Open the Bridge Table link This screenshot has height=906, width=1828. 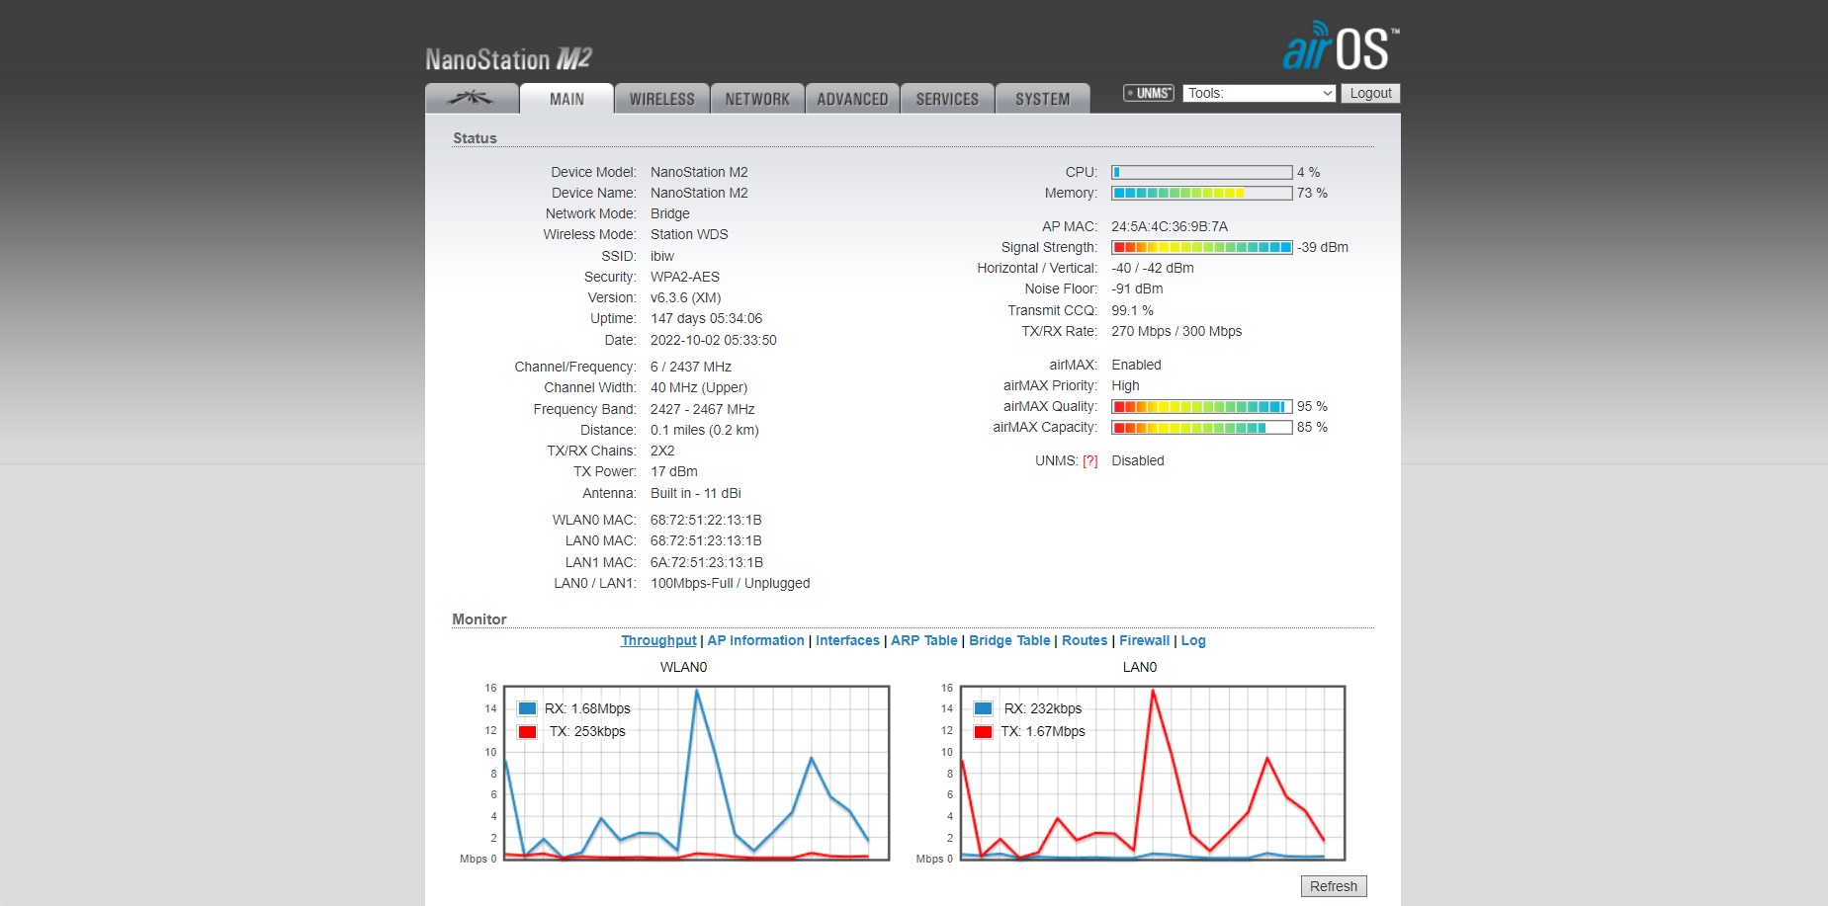click(1009, 640)
